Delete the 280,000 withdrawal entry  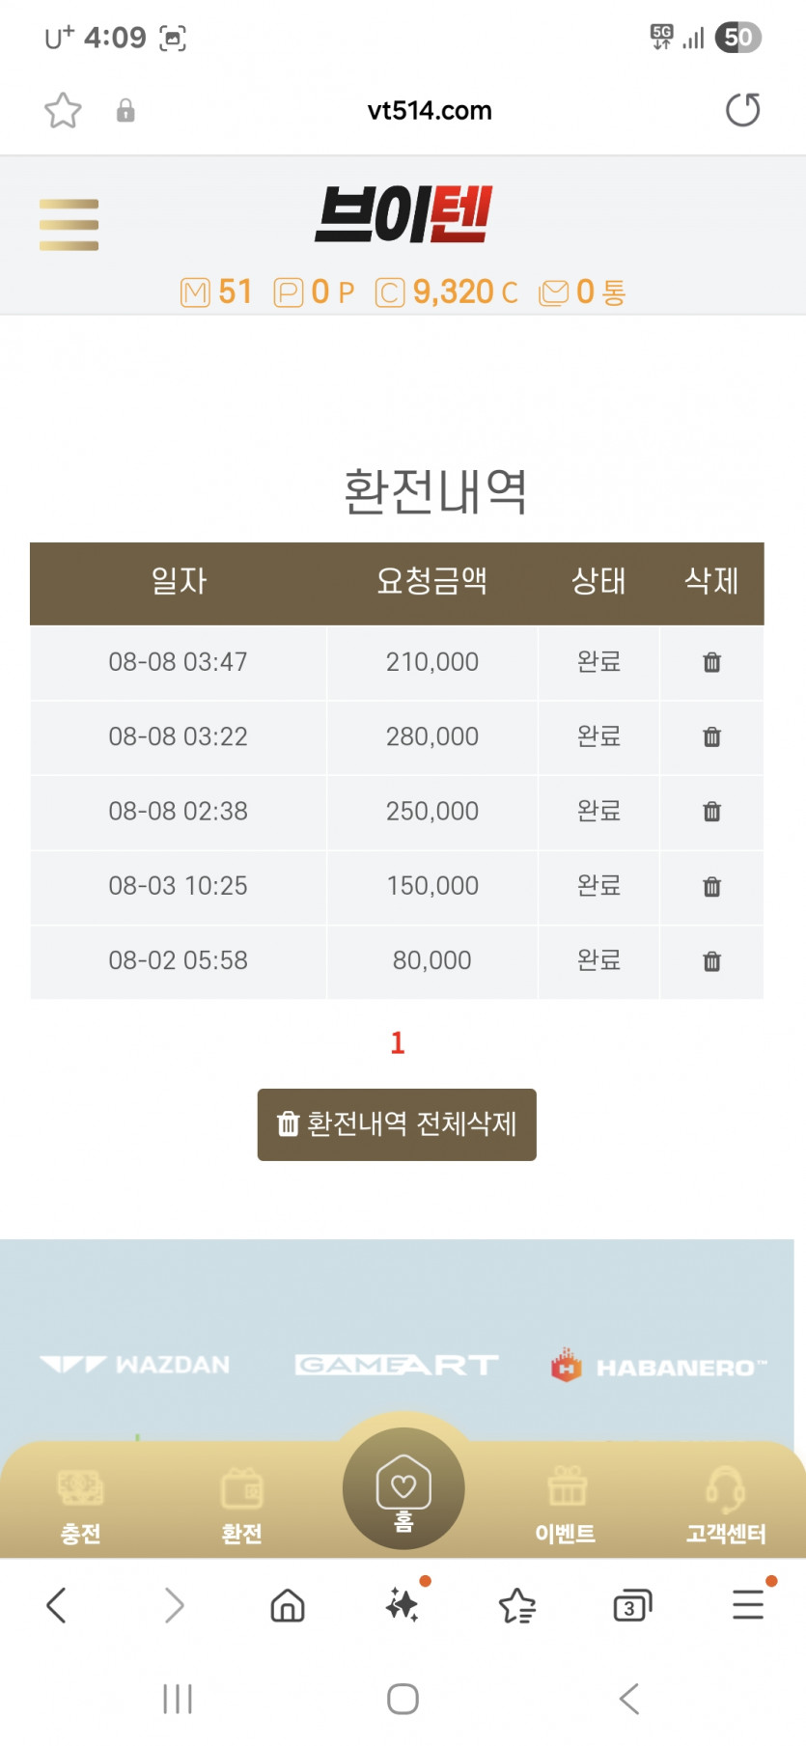[x=711, y=736]
